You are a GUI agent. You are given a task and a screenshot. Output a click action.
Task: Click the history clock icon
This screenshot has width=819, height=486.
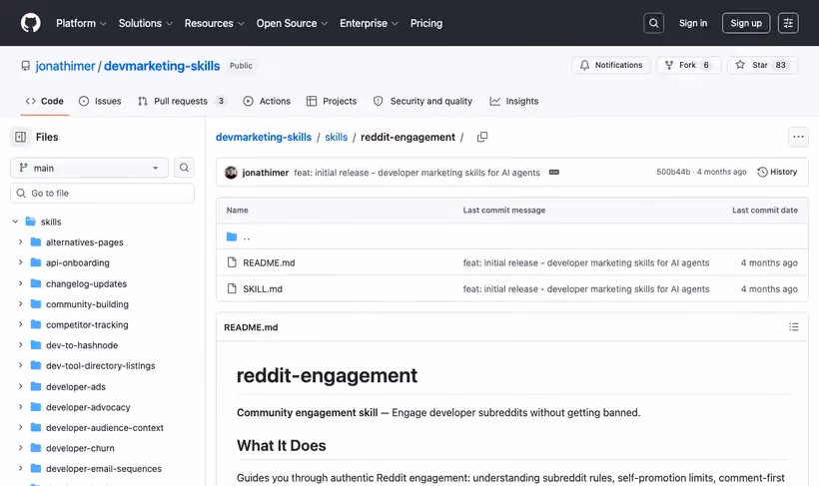click(762, 172)
